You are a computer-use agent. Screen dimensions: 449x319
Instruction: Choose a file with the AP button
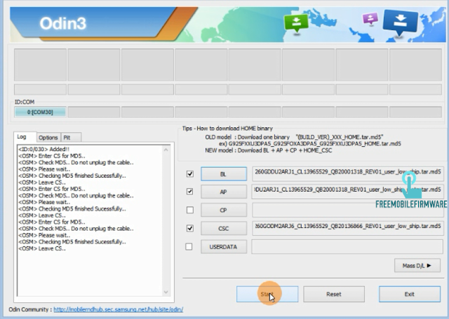click(x=224, y=192)
